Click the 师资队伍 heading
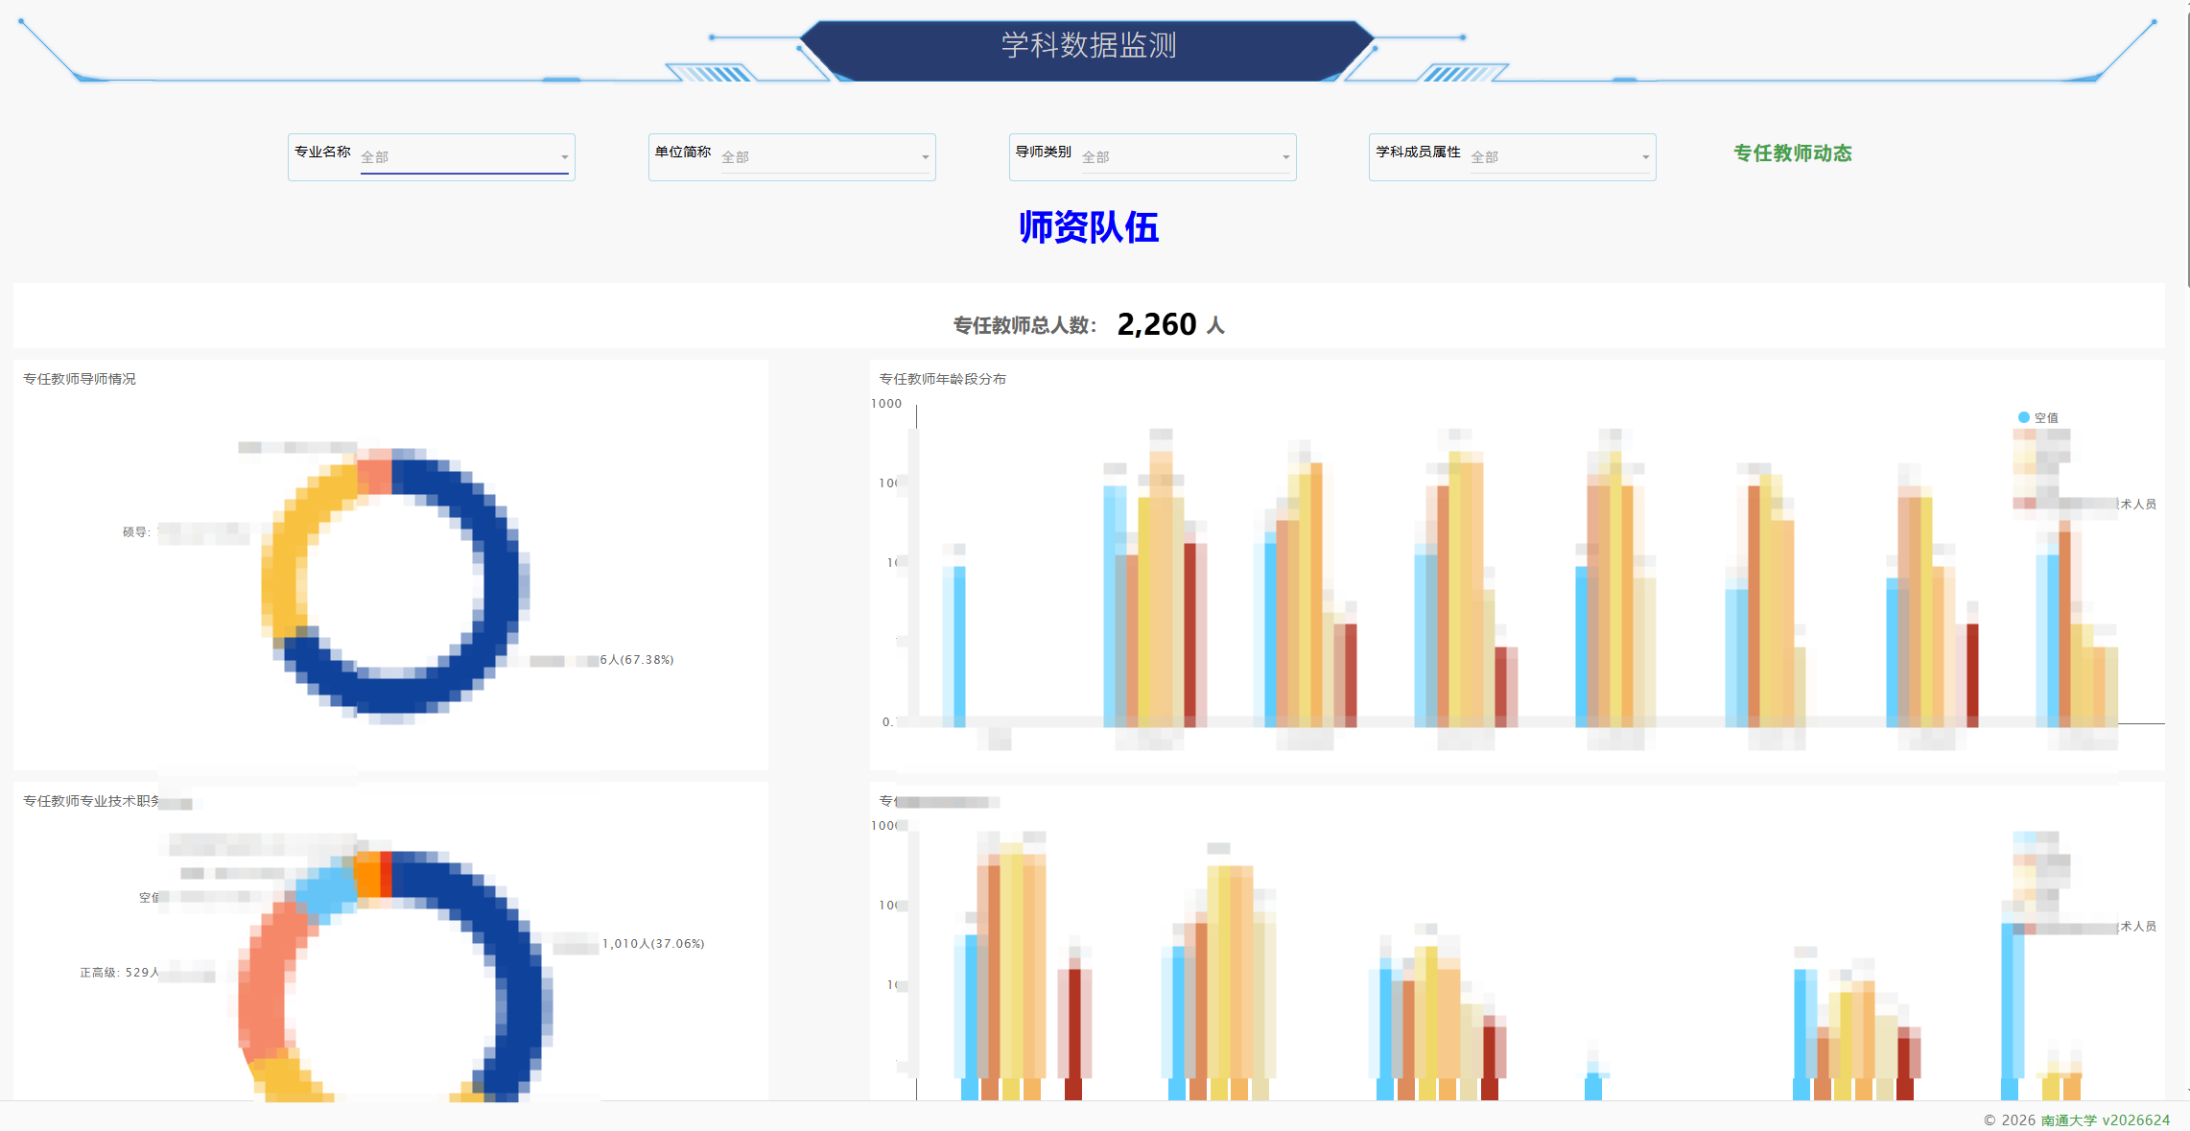 click(1089, 227)
